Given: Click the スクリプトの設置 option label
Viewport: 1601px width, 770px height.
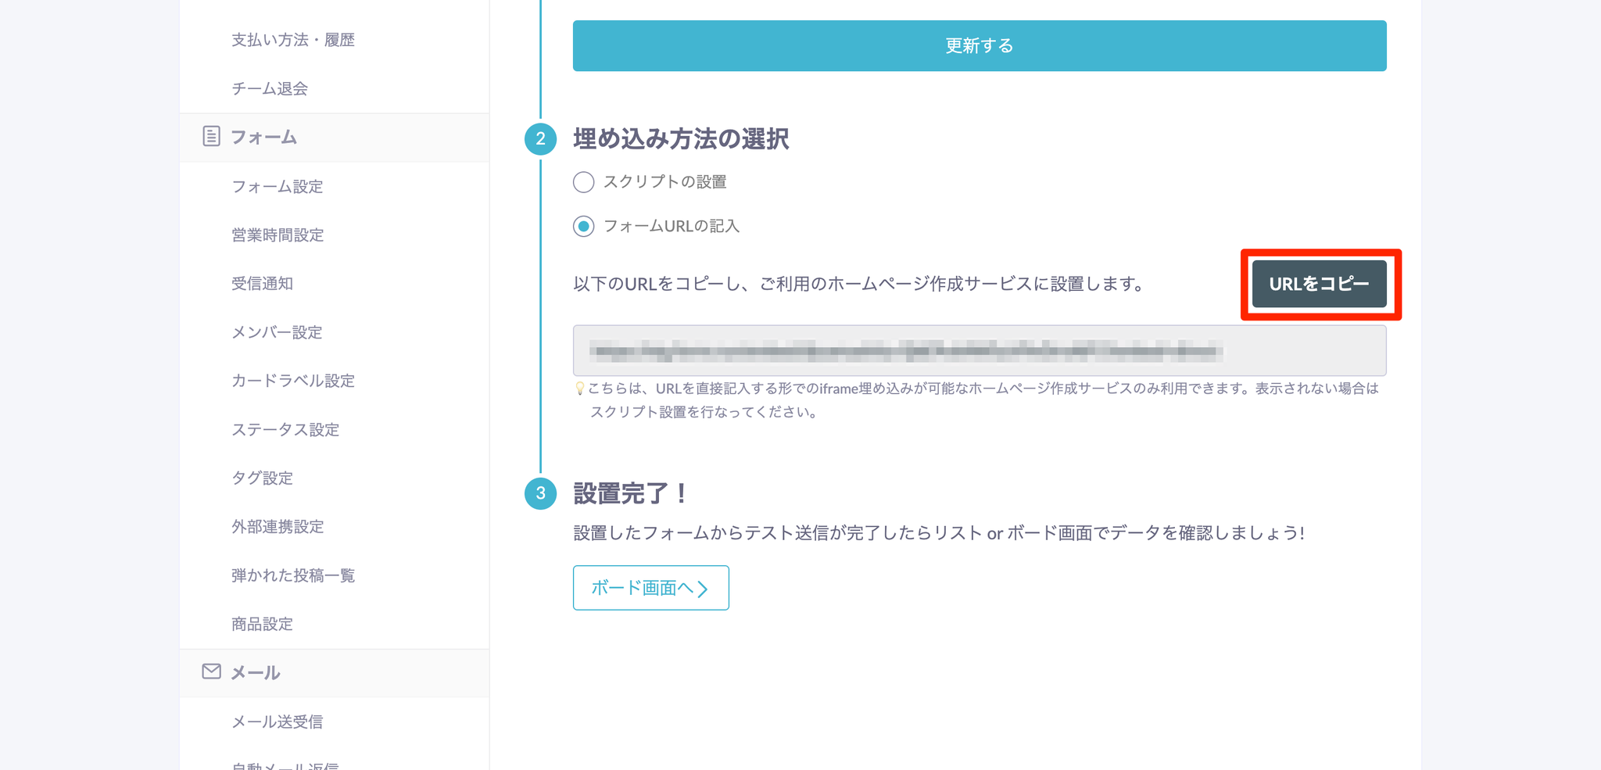Looking at the screenshot, I should tap(665, 182).
